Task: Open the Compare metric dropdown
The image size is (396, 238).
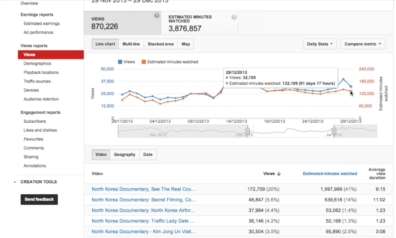Action: pyautogui.click(x=362, y=44)
